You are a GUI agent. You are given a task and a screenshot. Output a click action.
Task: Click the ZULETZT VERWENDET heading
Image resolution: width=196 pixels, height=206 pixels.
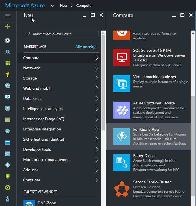click(40, 192)
